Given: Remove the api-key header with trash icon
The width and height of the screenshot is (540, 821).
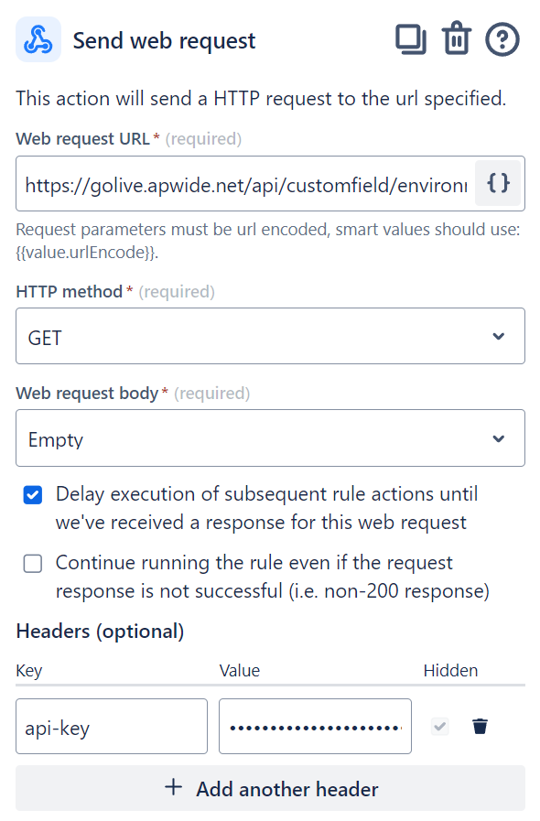Looking at the screenshot, I should (x=480, y=726).
